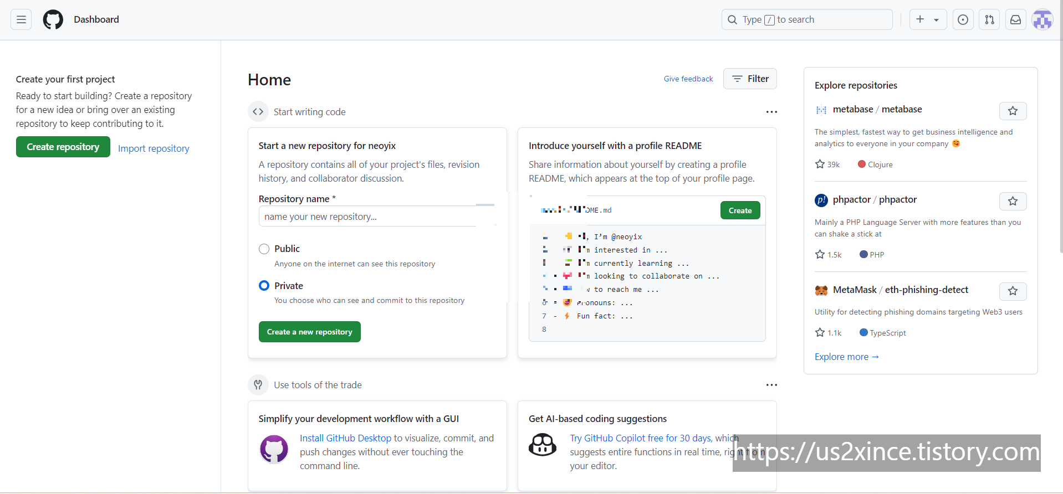Screen dimensions: 1063x494
Task: Click the MetaMask fox avatar icon
Action: click(x=821, y=290)
